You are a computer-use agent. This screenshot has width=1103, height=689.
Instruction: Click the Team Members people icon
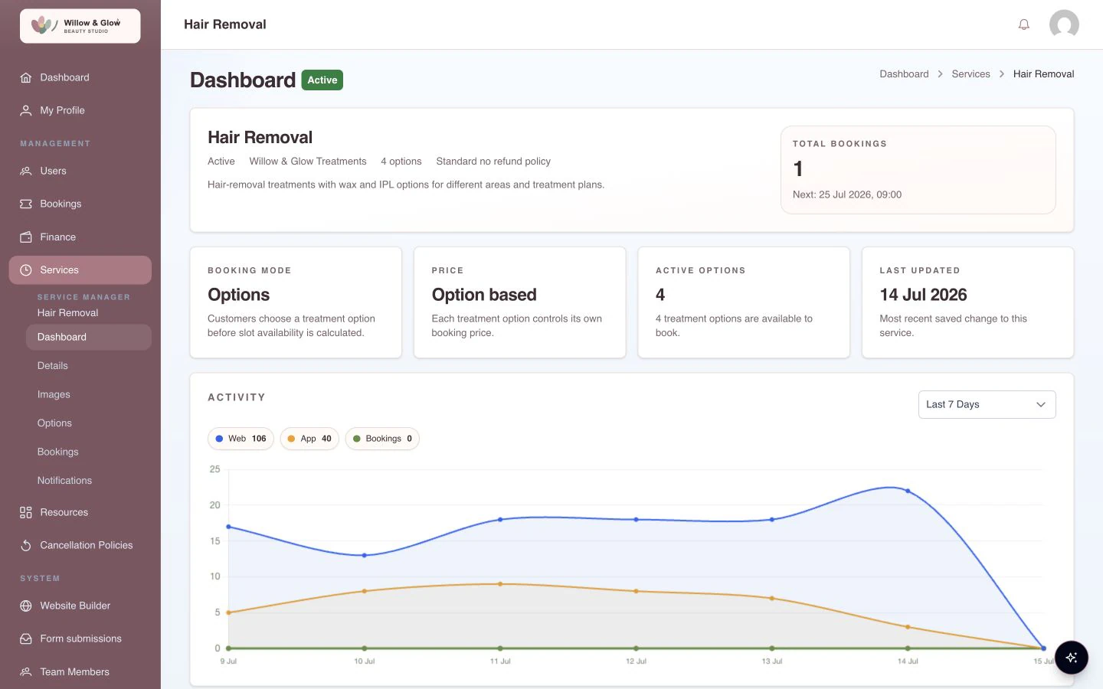tap(26, 671)
